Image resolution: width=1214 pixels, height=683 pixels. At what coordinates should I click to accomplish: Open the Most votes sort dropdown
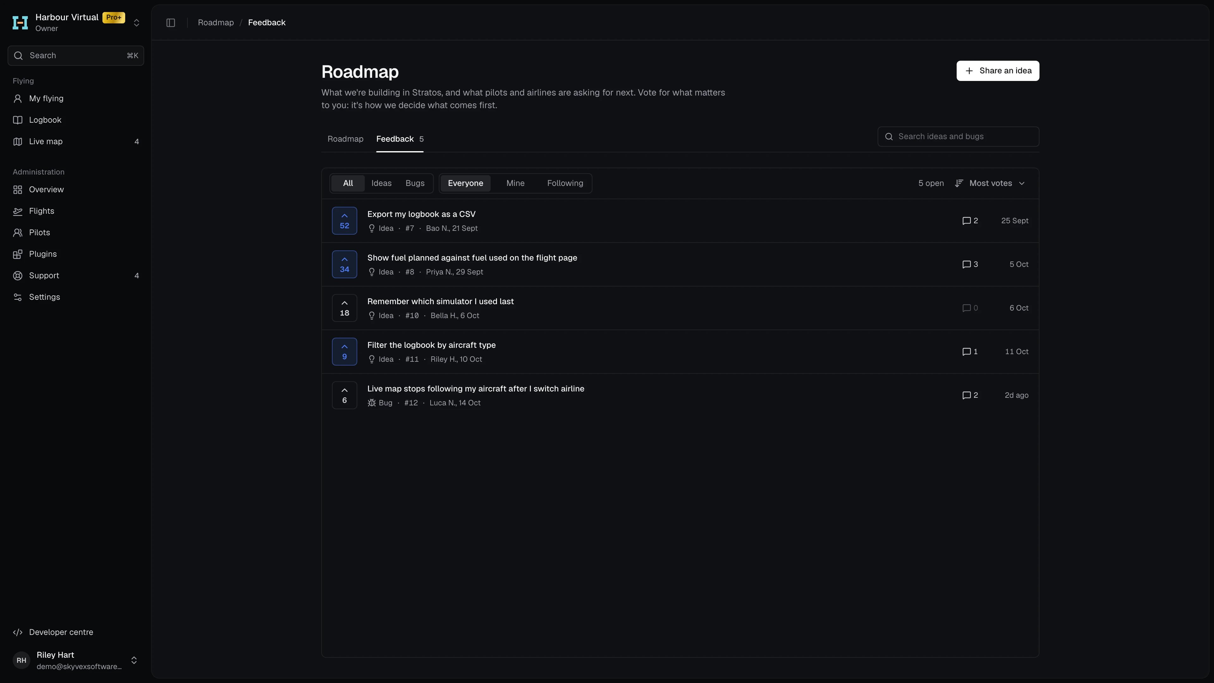(x=990, y=183)
